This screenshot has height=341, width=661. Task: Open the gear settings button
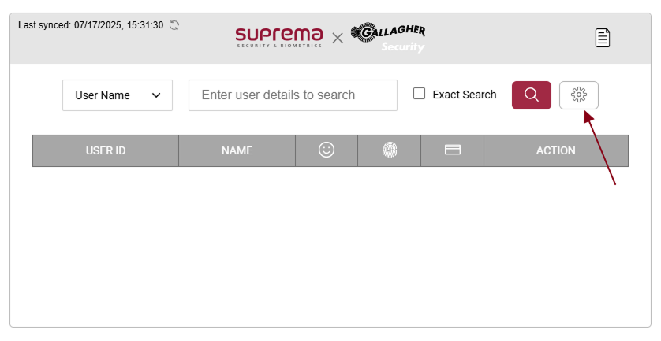(579, 95)
